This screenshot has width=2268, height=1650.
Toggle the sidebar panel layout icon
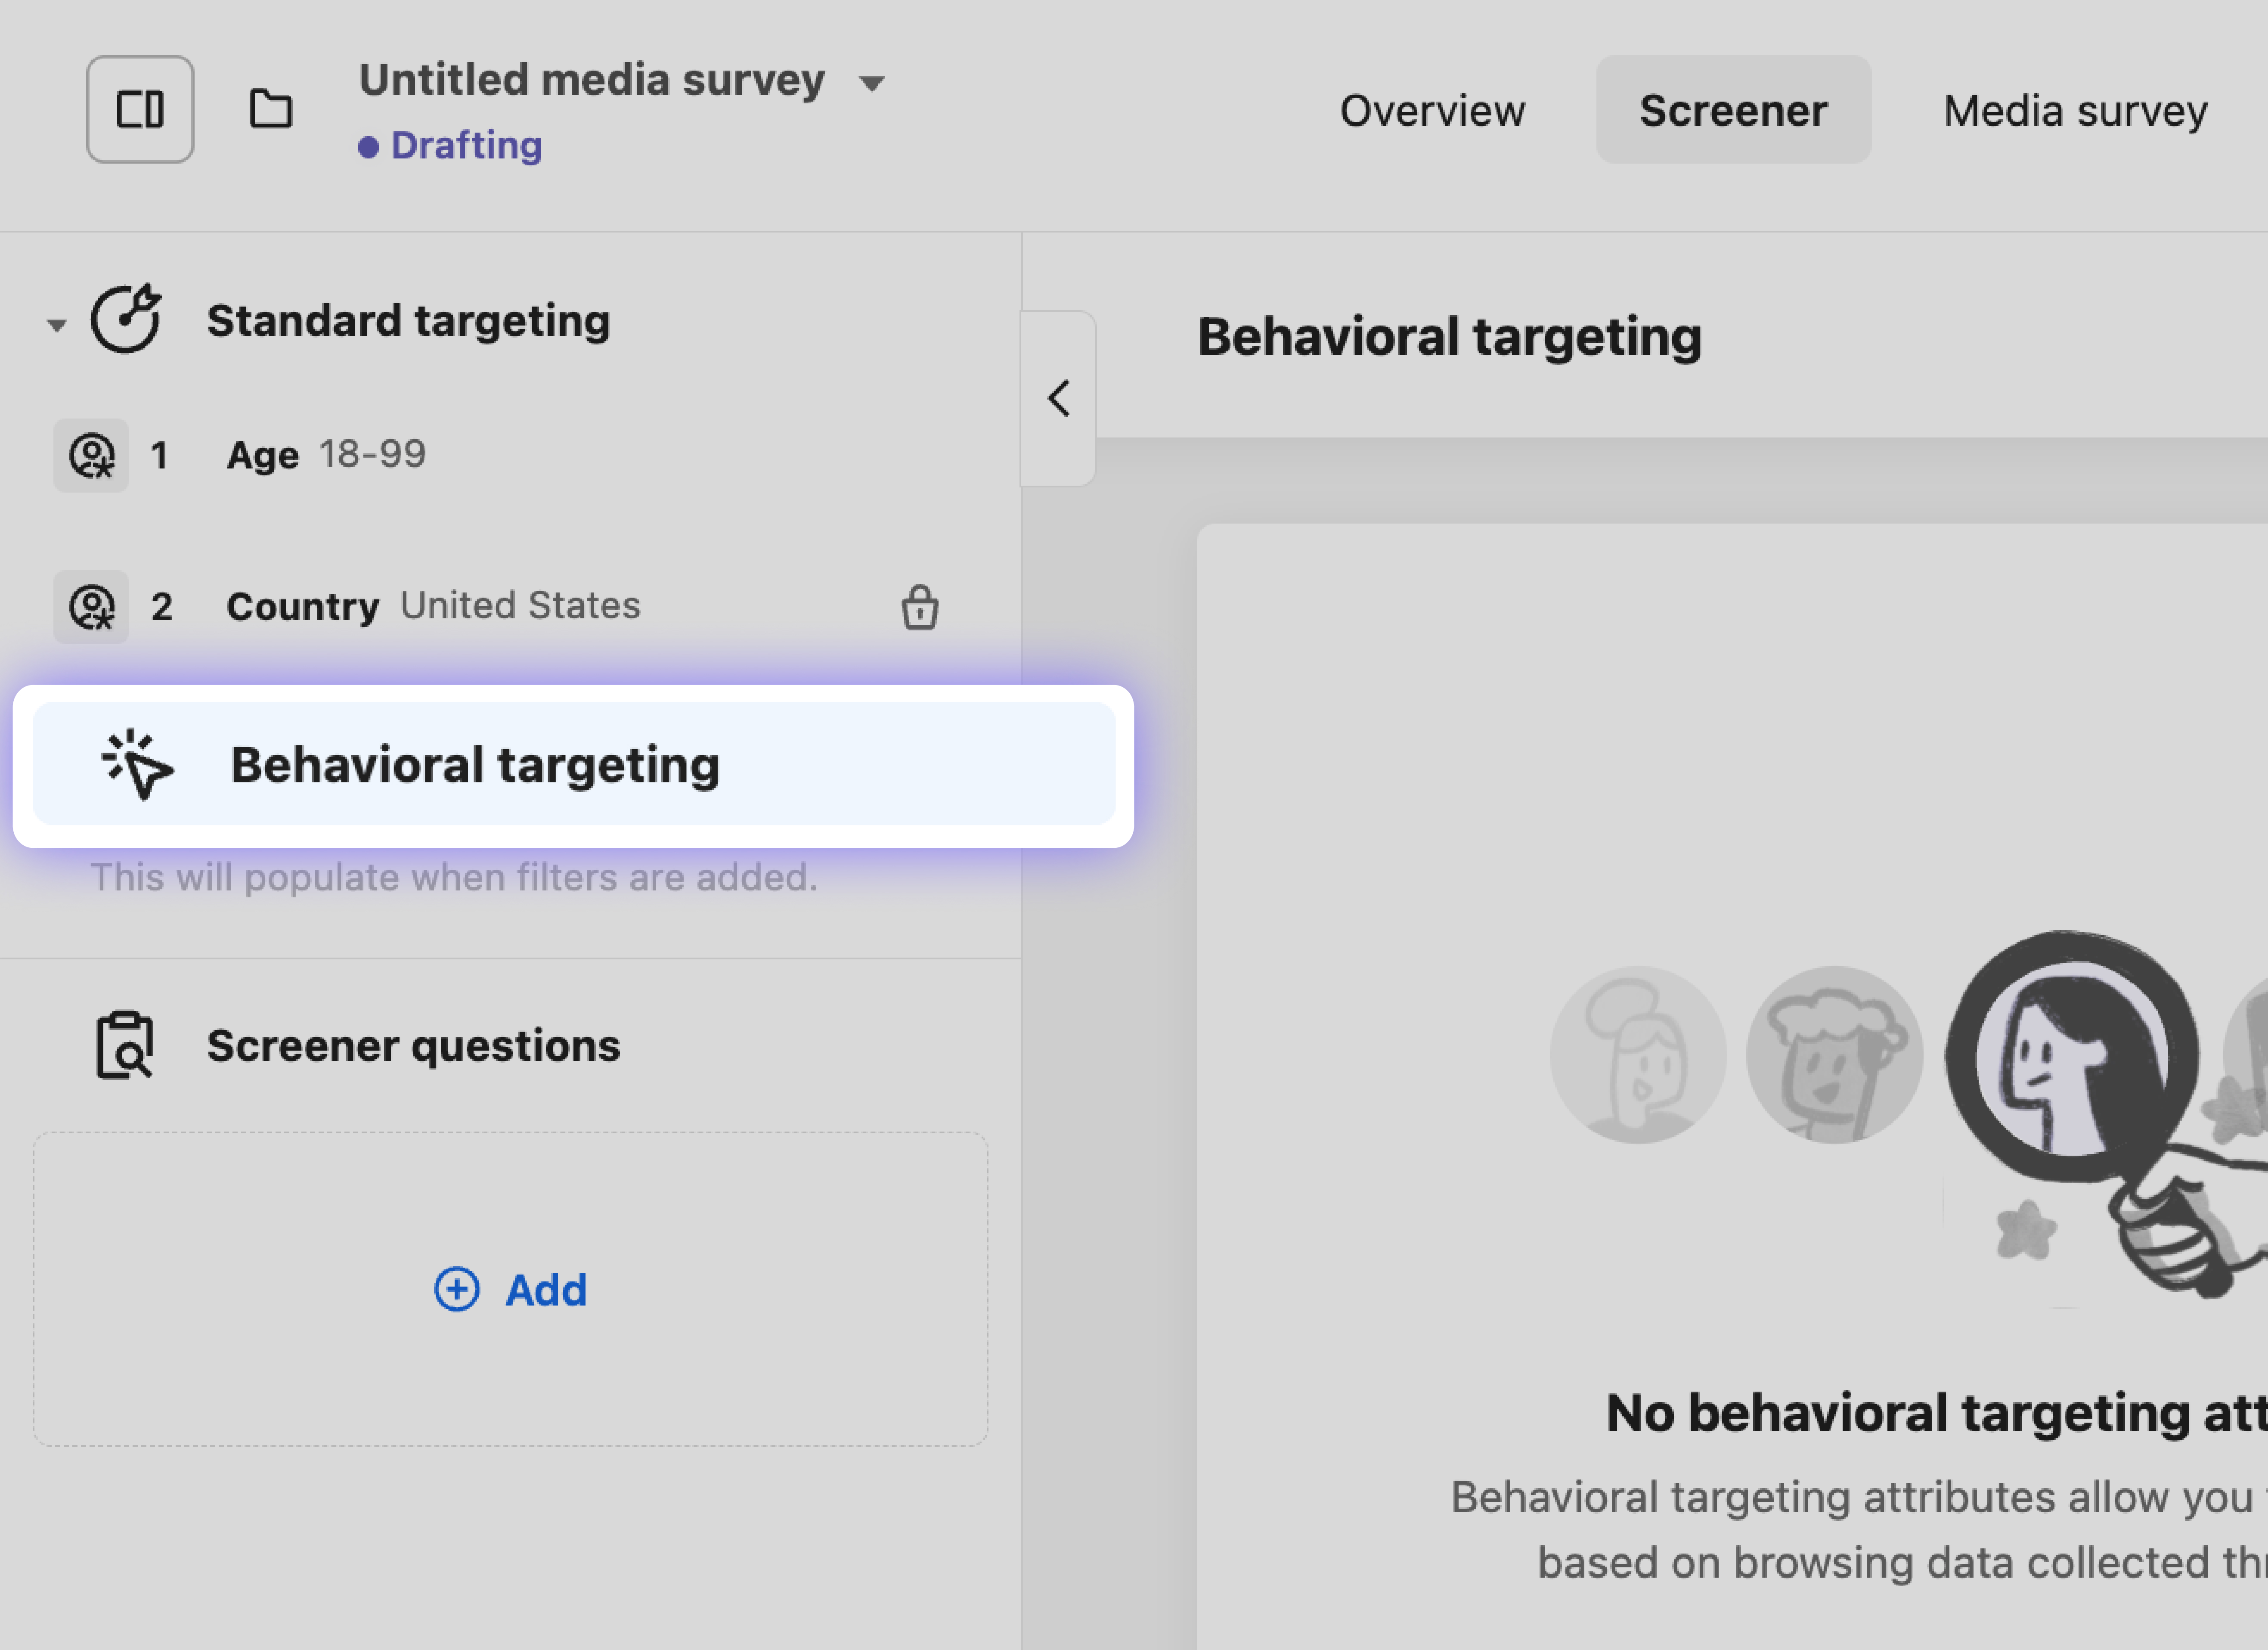[140, 109]
